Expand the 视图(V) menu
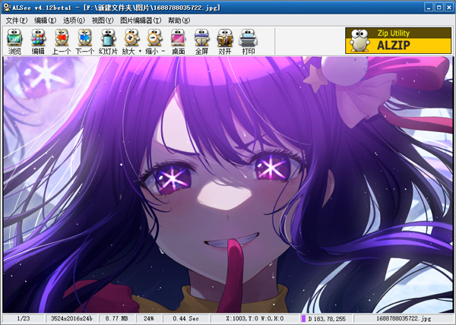This screenshot has width=456, height=325. tap(103, 20)
